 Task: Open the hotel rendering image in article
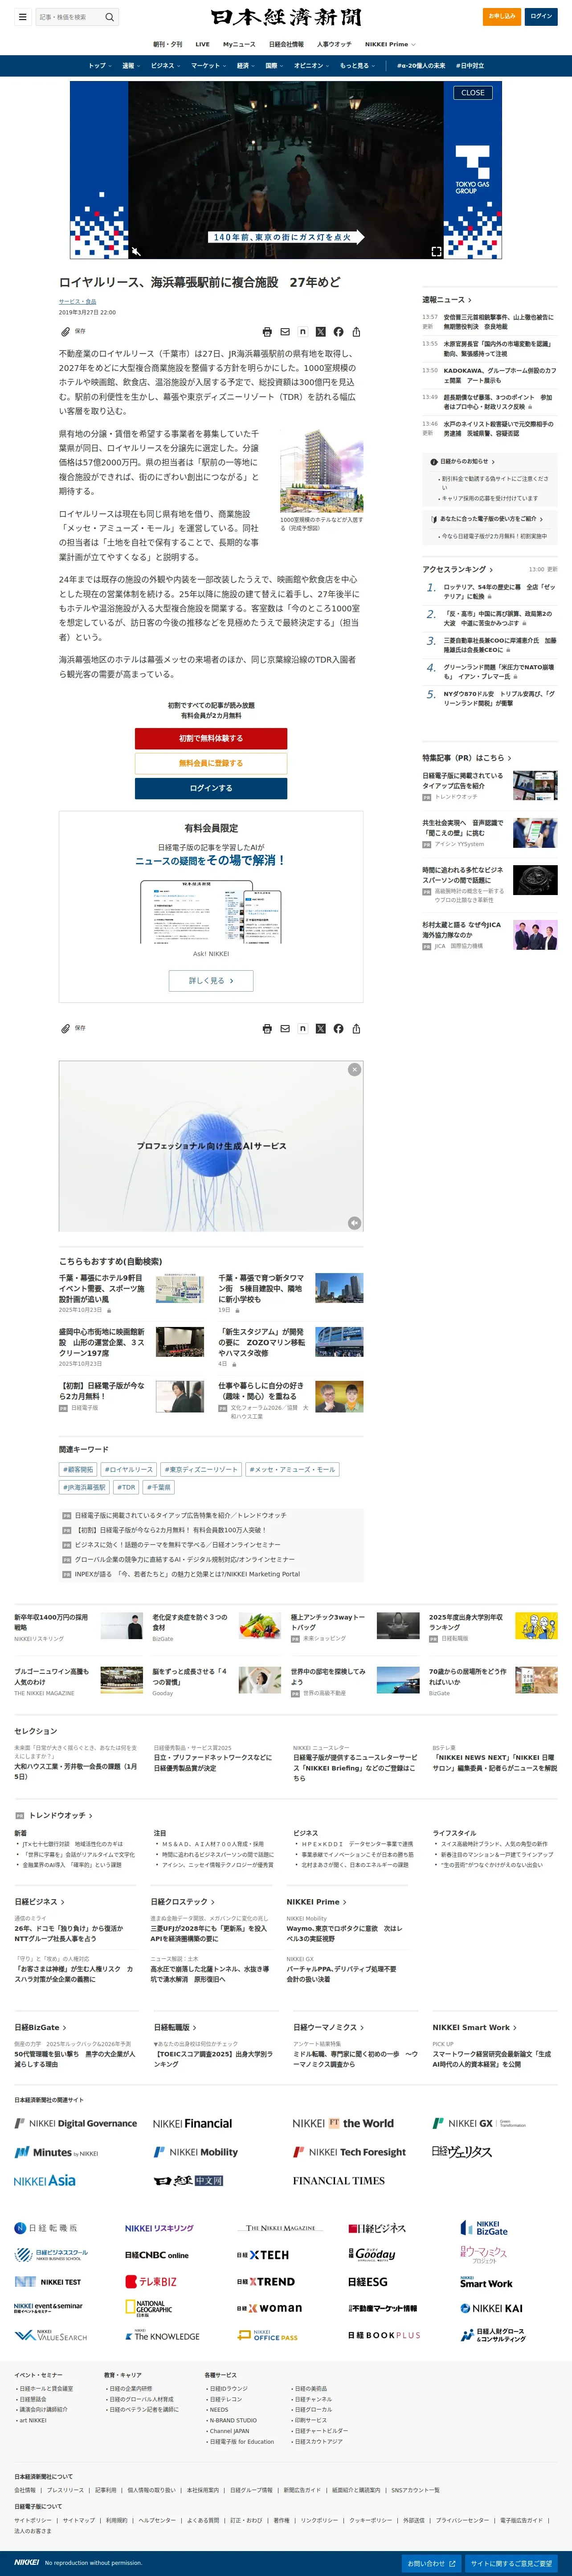point(321,471)
